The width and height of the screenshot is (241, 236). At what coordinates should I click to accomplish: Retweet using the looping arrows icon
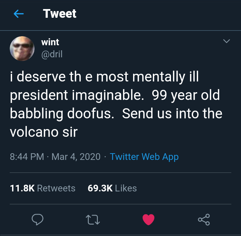93,220
